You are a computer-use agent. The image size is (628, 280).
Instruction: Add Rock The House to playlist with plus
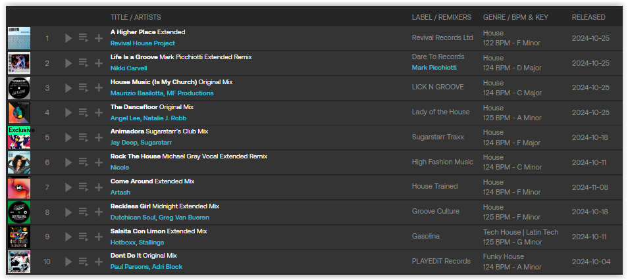pos(99,162)
